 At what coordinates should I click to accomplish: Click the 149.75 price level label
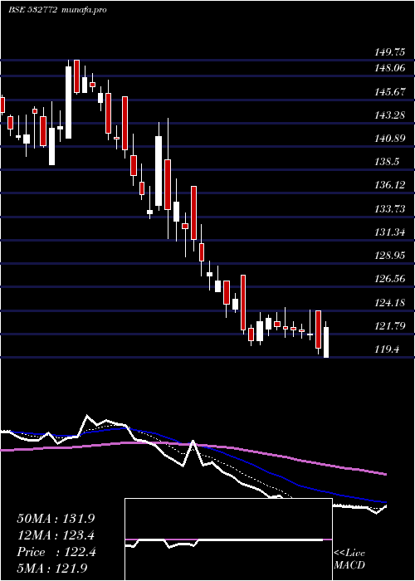pyautogui.click(x=390, y=52)
